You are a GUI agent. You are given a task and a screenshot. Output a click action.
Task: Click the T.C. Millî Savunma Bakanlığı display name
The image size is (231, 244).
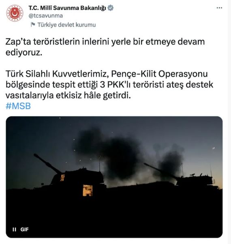coord(67,8)
